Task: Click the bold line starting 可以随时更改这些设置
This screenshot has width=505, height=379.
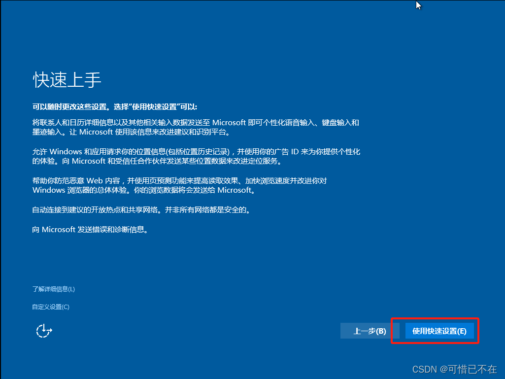Action: point(115,106)
